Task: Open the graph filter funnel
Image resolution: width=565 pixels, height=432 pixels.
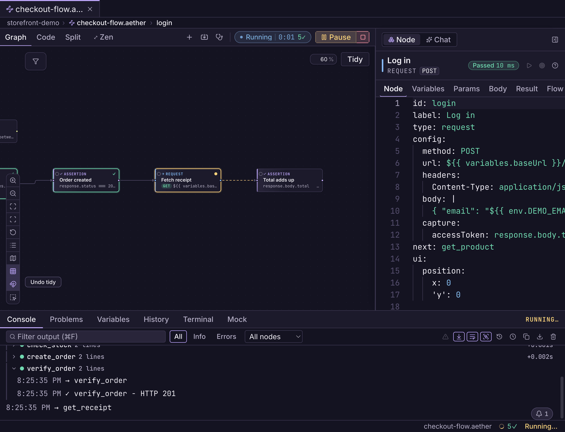Action: coord(36,61)
